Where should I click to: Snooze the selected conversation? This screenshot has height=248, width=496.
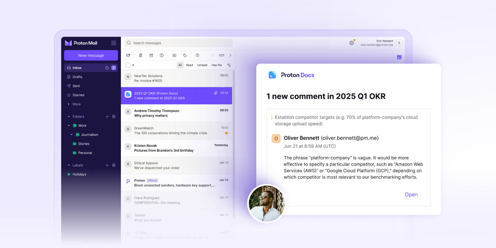198,55
